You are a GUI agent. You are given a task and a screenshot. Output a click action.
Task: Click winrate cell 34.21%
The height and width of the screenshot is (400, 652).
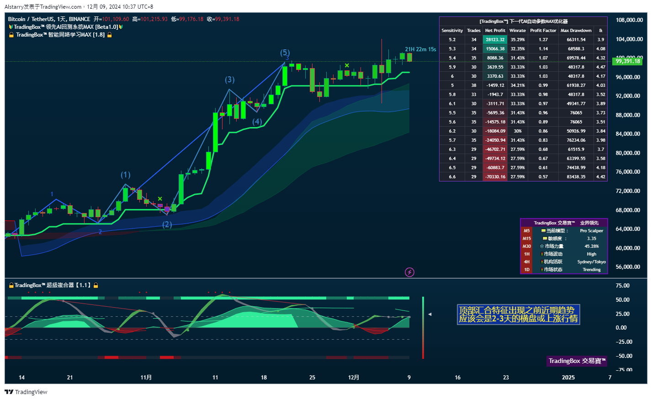pyautogui.click(x=518, y=85)
